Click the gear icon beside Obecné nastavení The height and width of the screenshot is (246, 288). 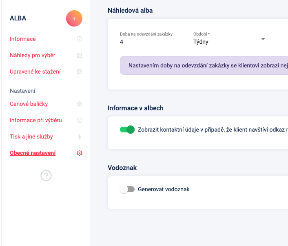80,153
